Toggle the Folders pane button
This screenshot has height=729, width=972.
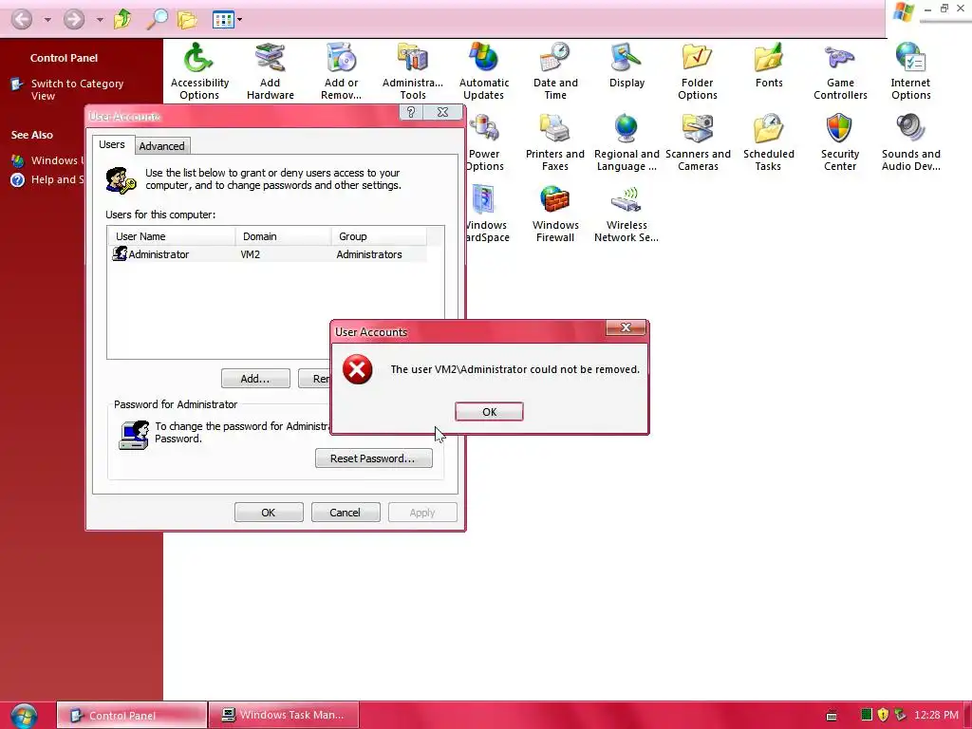pyautogui.click(x=187, y=19)
